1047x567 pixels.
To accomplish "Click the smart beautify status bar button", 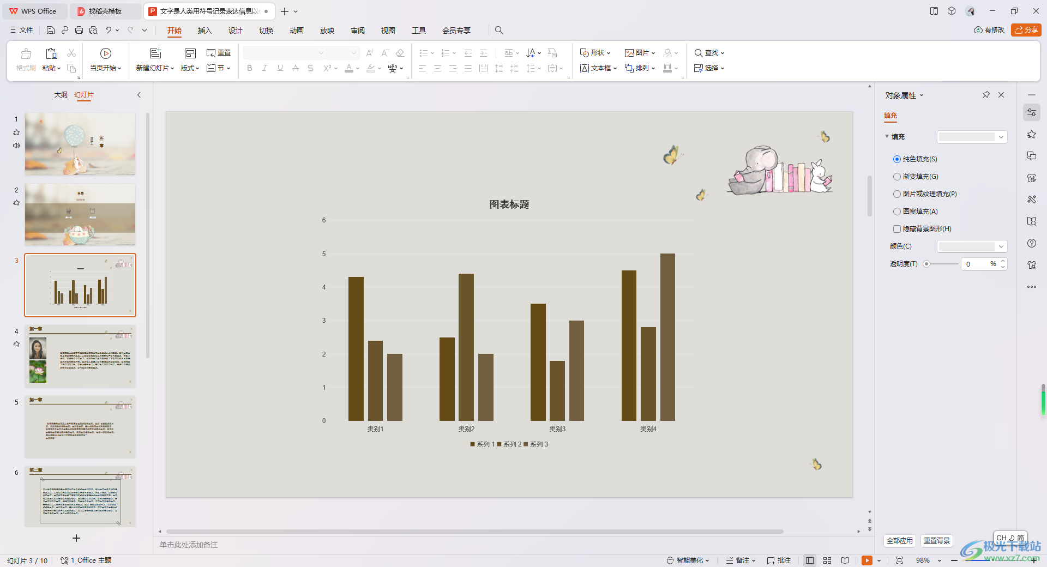I will (688, 560).
